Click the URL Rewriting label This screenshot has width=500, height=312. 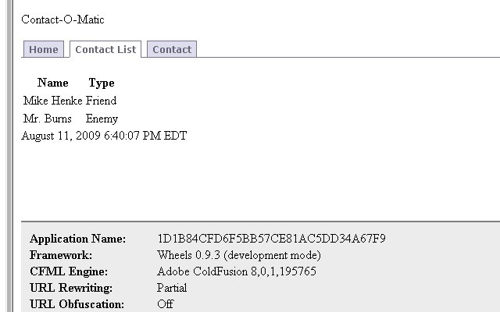(71, 288)
